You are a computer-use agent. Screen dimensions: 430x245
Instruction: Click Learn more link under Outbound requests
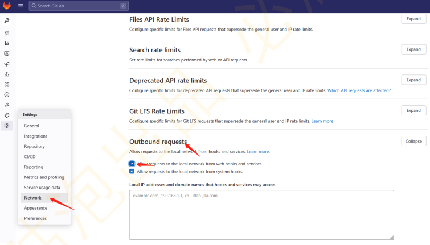(x=258, y=152)
